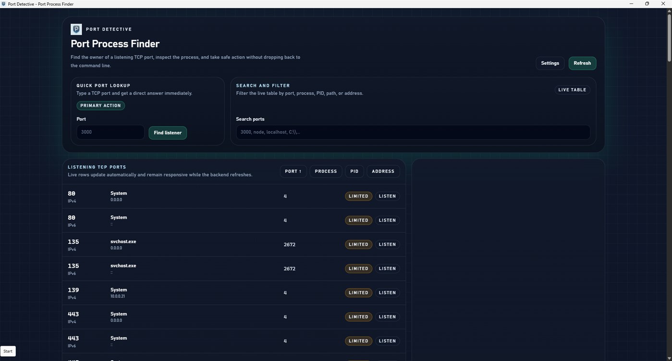Screen dimensions: 672x361
Task: Click the LIVE TABLE badge
Action: tap(572, 90)
